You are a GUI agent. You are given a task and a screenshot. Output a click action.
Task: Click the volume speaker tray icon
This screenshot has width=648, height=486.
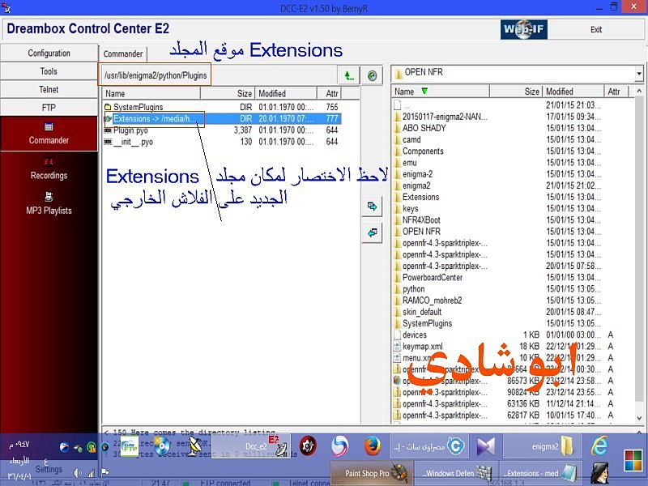point(77,472)
